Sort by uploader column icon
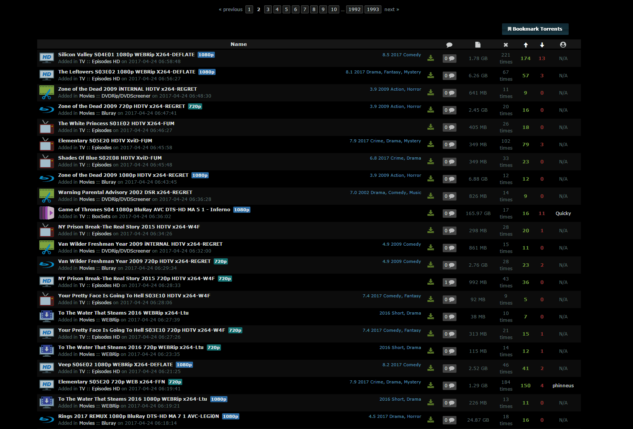This screenshot has height=429, width=633. pos(563,45)
